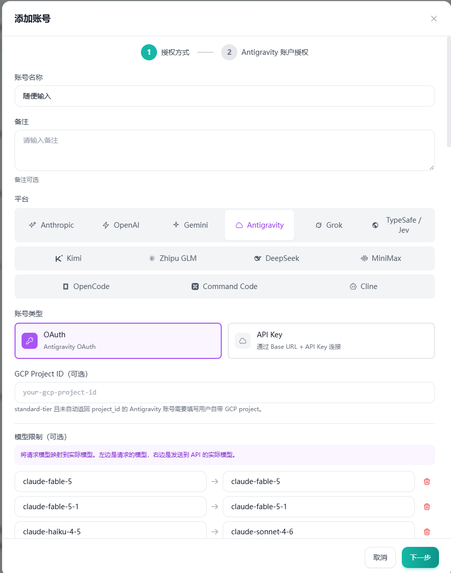This screenshot has height=573, width=451.
Task: Close the 添加账号 dialog with X icon
Action: pos(433,19)
